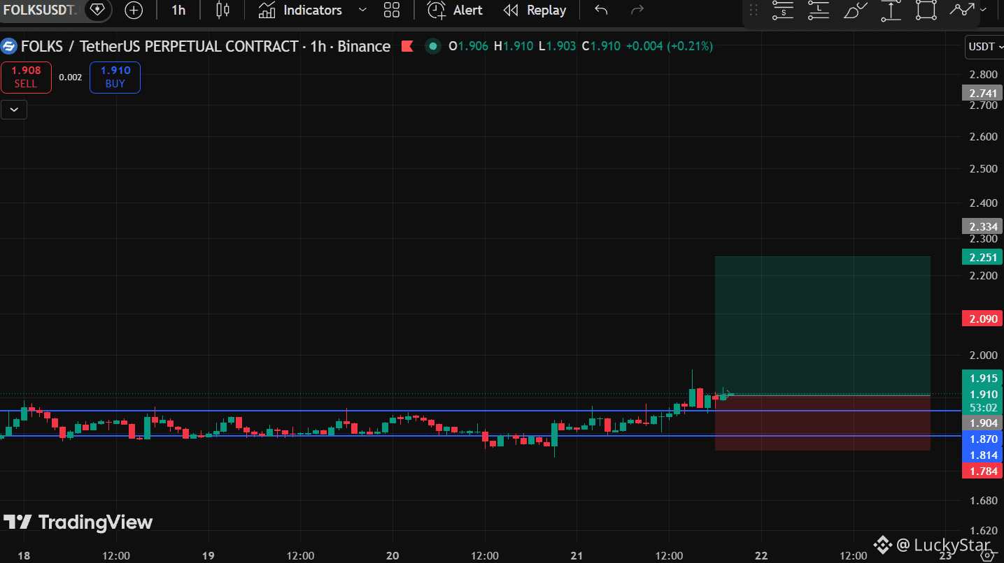Click the FOLKS / TetherUS PERPETUAL CONTRACT title
The image size is (1004, 563).
(160, 47)
